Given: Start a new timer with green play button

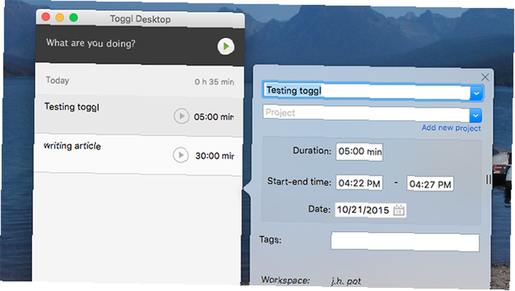Looking at the screenshot, I should pos(226,46).
